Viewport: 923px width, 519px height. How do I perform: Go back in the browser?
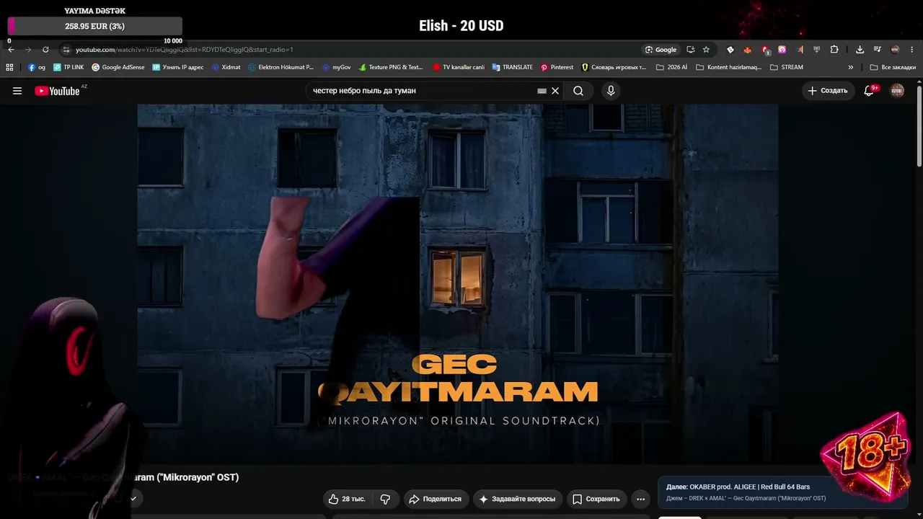(11, 50)
